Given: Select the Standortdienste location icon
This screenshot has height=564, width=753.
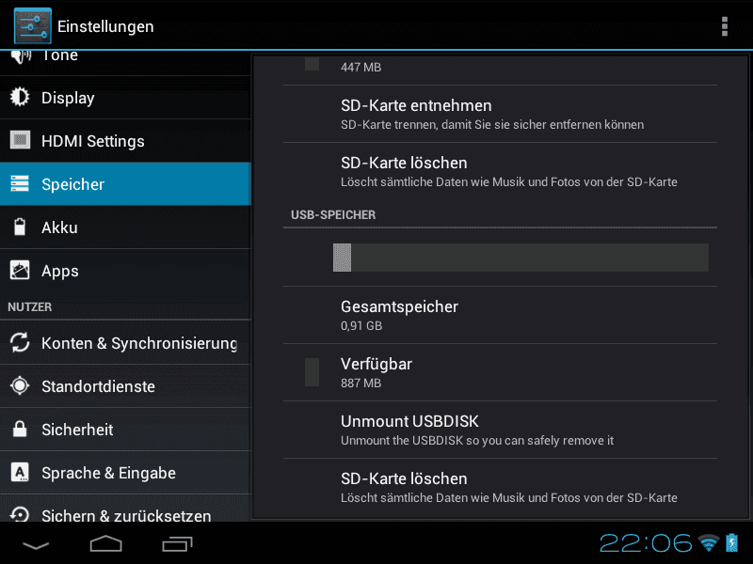Looking at the screenshot, I should 20,385.
